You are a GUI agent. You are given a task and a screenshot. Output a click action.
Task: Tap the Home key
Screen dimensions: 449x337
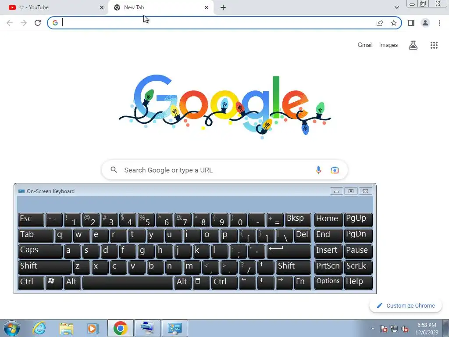(x=328, y=219)
